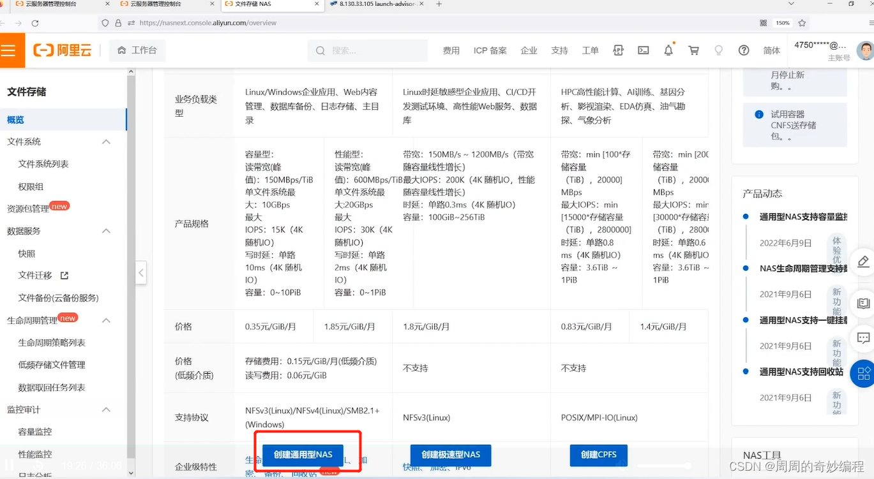The width and height of the screenshot is (874, 479).
Task: Open 文件系统列表
Action: (x=43, y=164)
